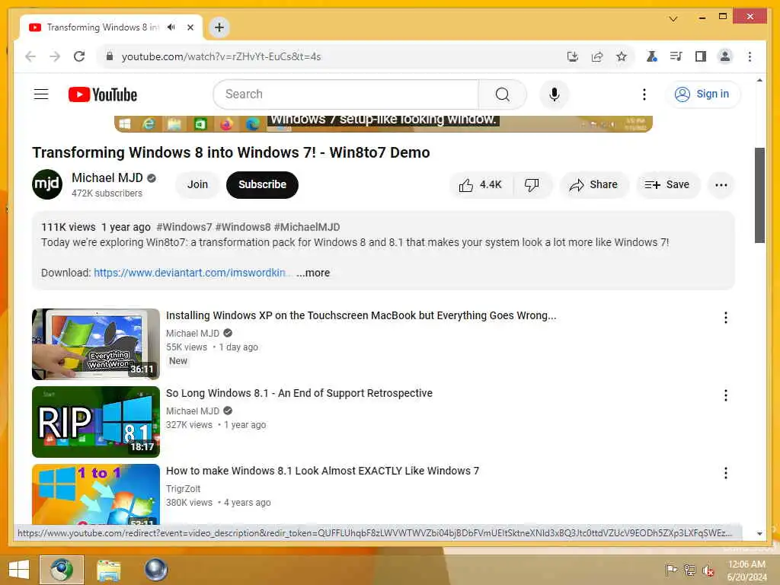Subscribe to Michael MJD
780x585 pixels.
(x=262, y=184)
